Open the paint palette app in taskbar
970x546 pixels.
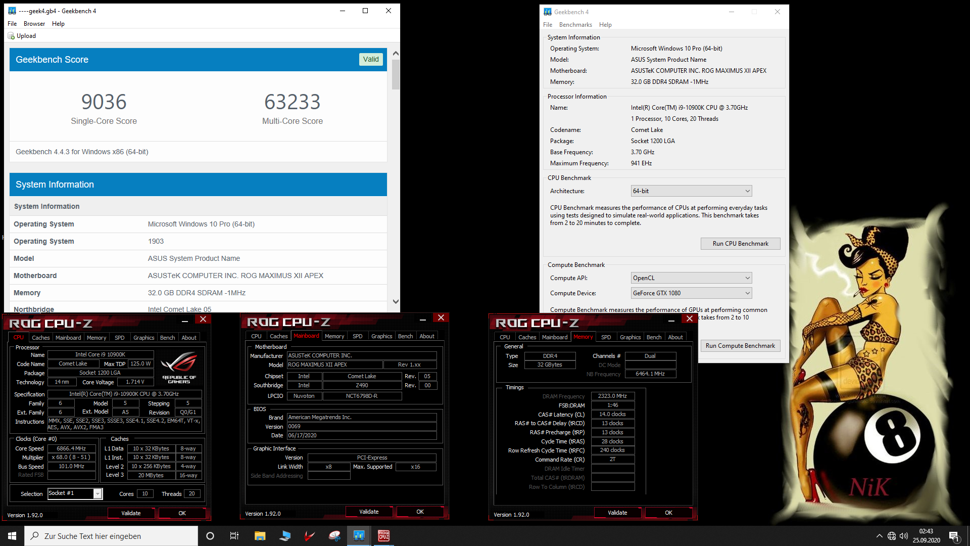[x=334, y=536]
